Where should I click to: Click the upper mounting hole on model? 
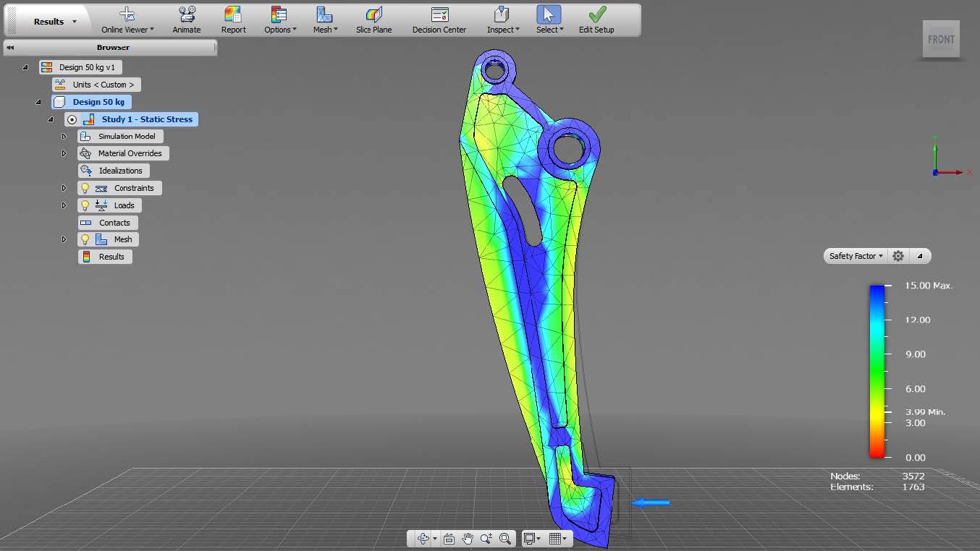[495, 70]
